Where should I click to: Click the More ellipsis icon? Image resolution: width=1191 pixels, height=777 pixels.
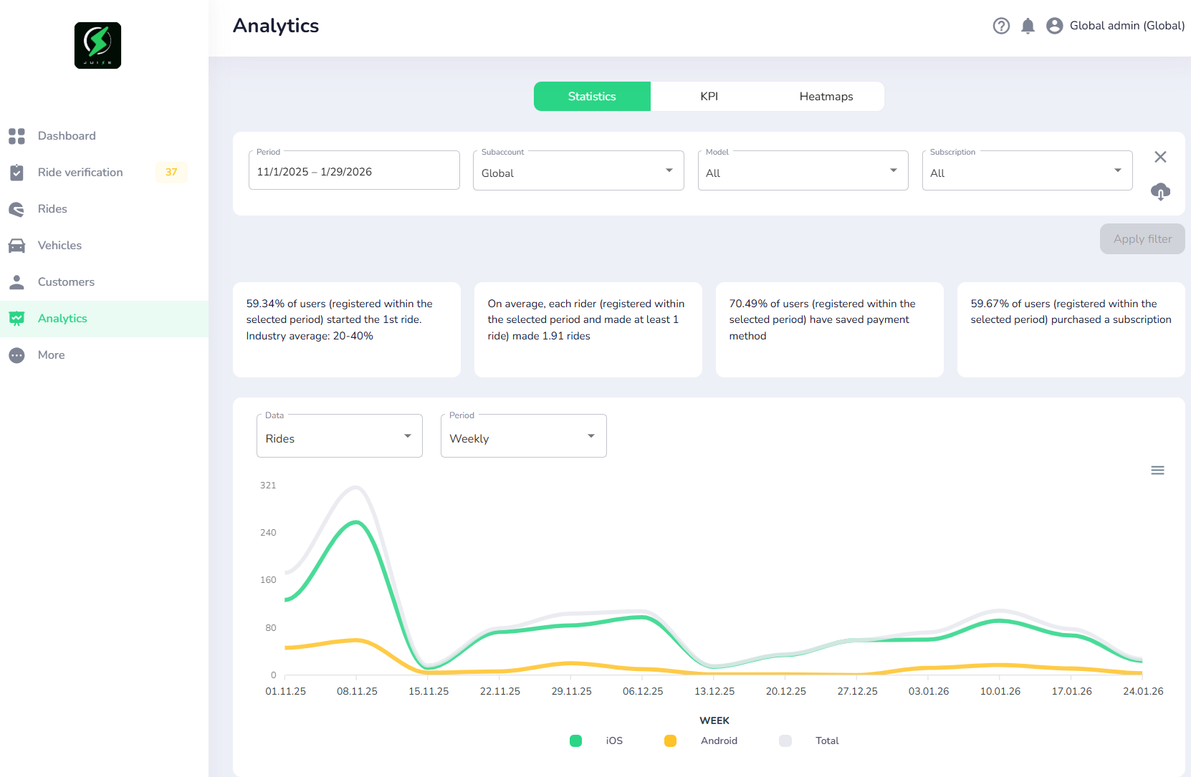16,355
